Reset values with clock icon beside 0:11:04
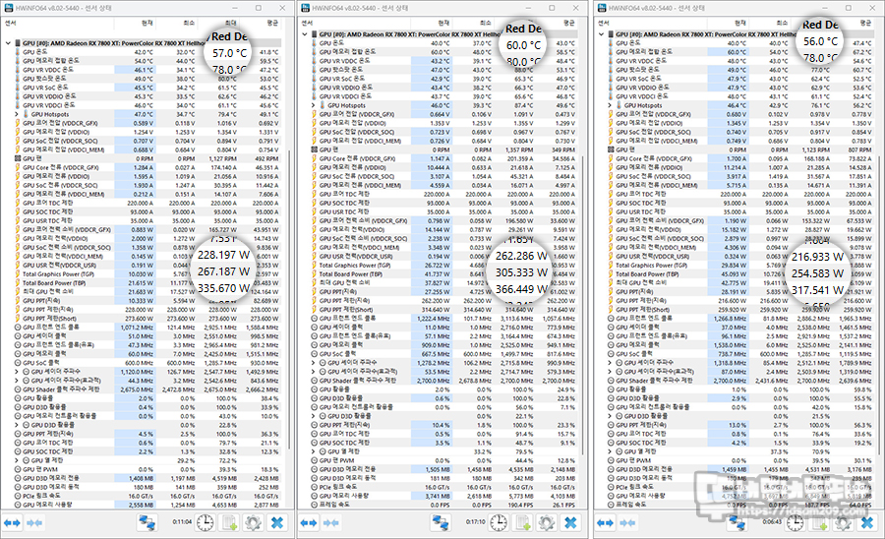 click(x=205, y=523)
